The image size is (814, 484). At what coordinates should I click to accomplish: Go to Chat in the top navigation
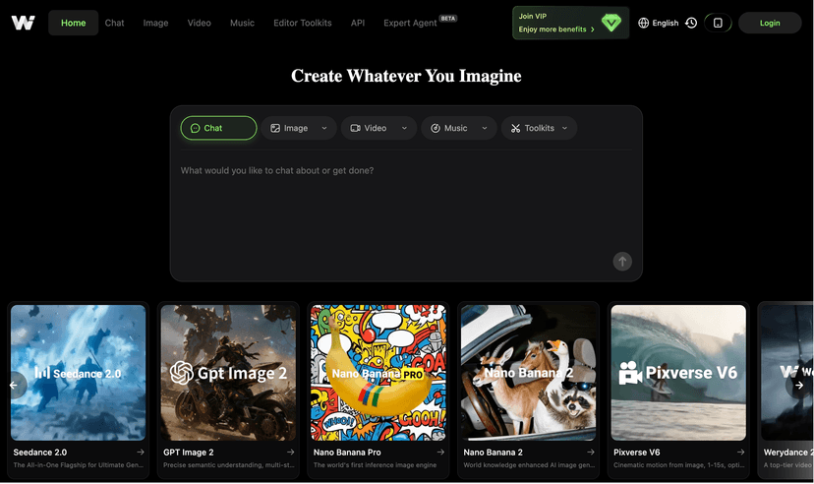[x=114, y=23]
